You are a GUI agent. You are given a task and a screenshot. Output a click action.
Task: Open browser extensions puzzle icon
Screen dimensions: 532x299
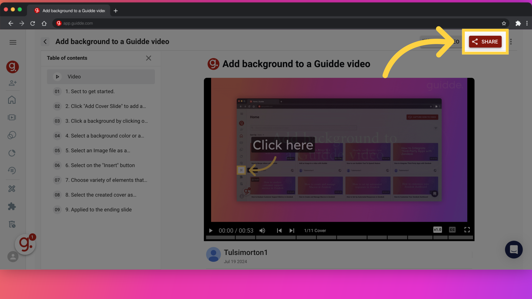tap(518, 24)
